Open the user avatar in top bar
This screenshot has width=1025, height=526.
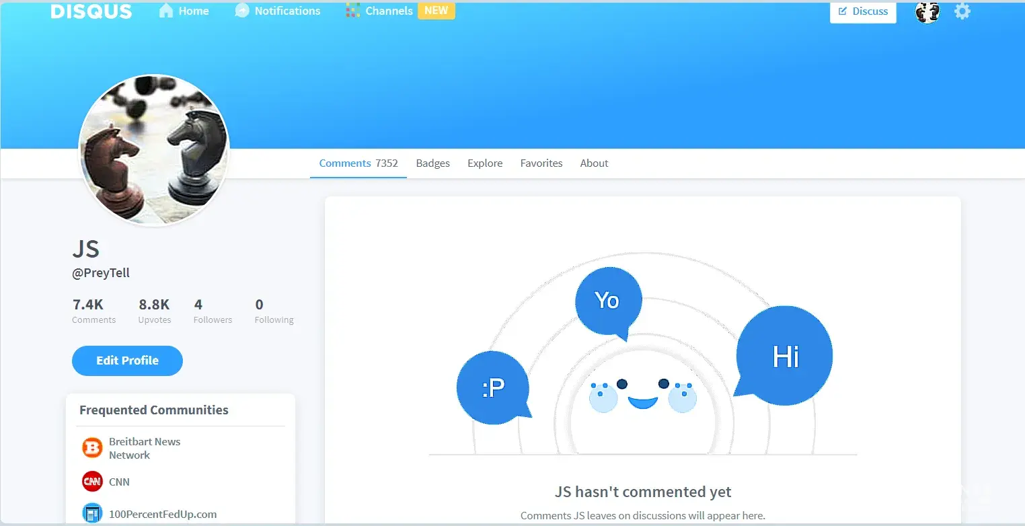[927, 11]
